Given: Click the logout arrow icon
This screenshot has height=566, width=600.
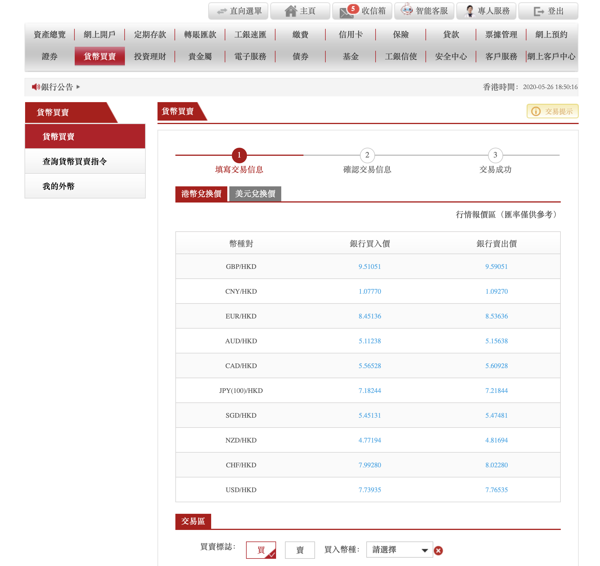Looking at the screenshot, I should point(539,12).
